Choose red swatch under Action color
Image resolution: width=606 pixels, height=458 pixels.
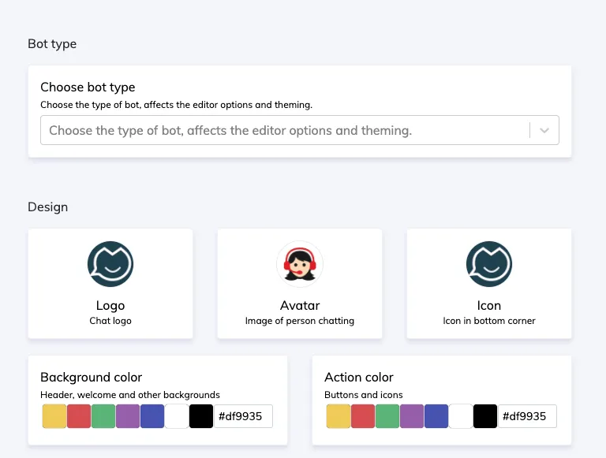point(363,416)
